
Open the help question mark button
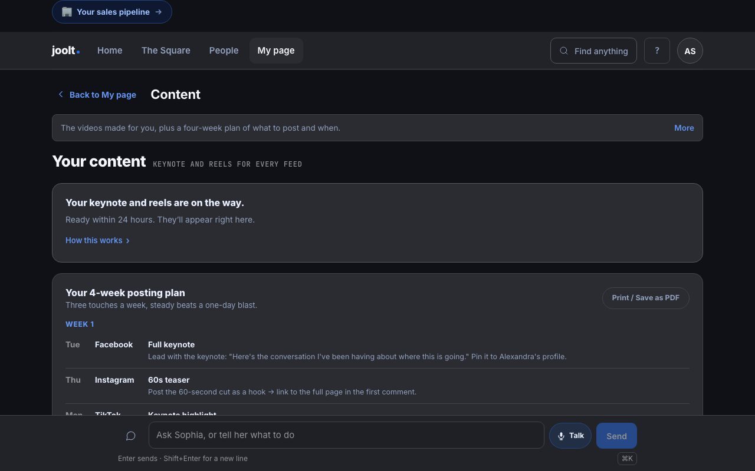657,51
